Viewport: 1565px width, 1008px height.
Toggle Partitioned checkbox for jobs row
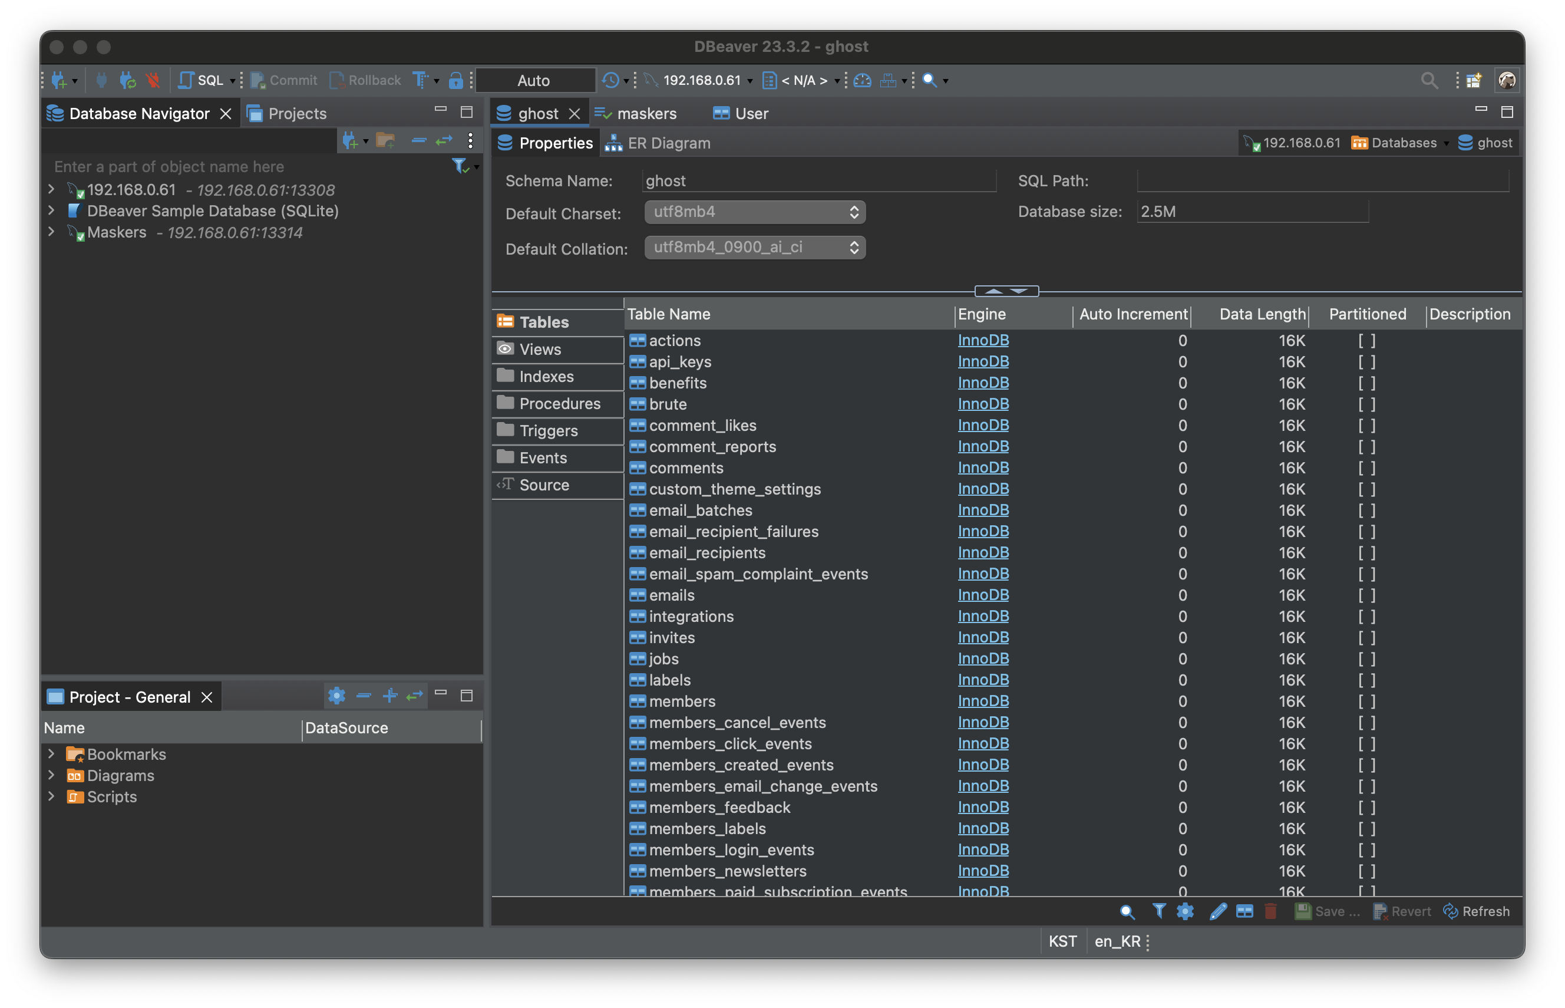tap(1367, 659)
